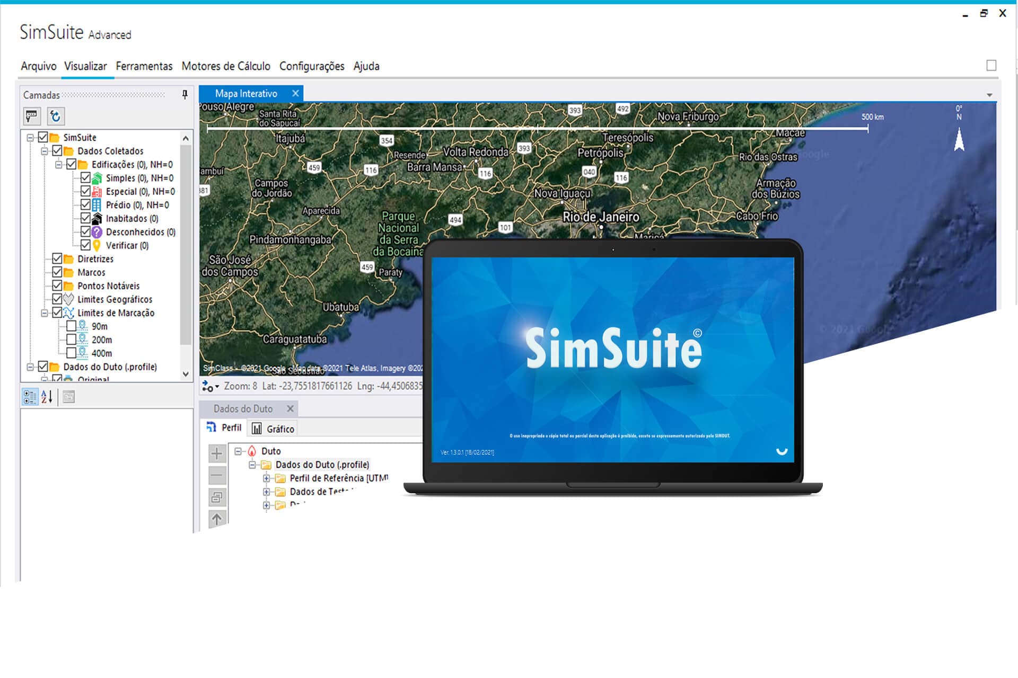Close the Mapa Interativo tab
This screenshot has height=678, width=1018.
pos(295,93)
